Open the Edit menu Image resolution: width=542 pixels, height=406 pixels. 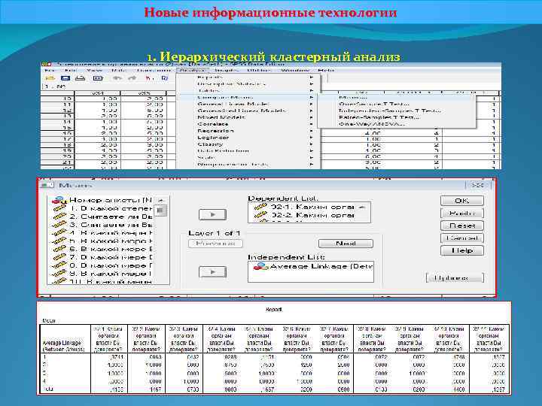point(71,70)
